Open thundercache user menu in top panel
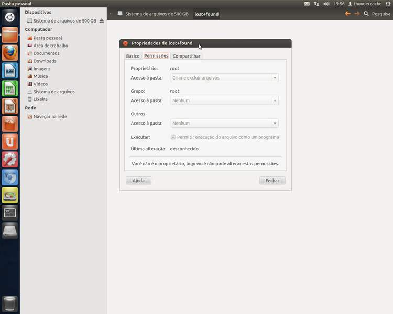 click(365, 4)
